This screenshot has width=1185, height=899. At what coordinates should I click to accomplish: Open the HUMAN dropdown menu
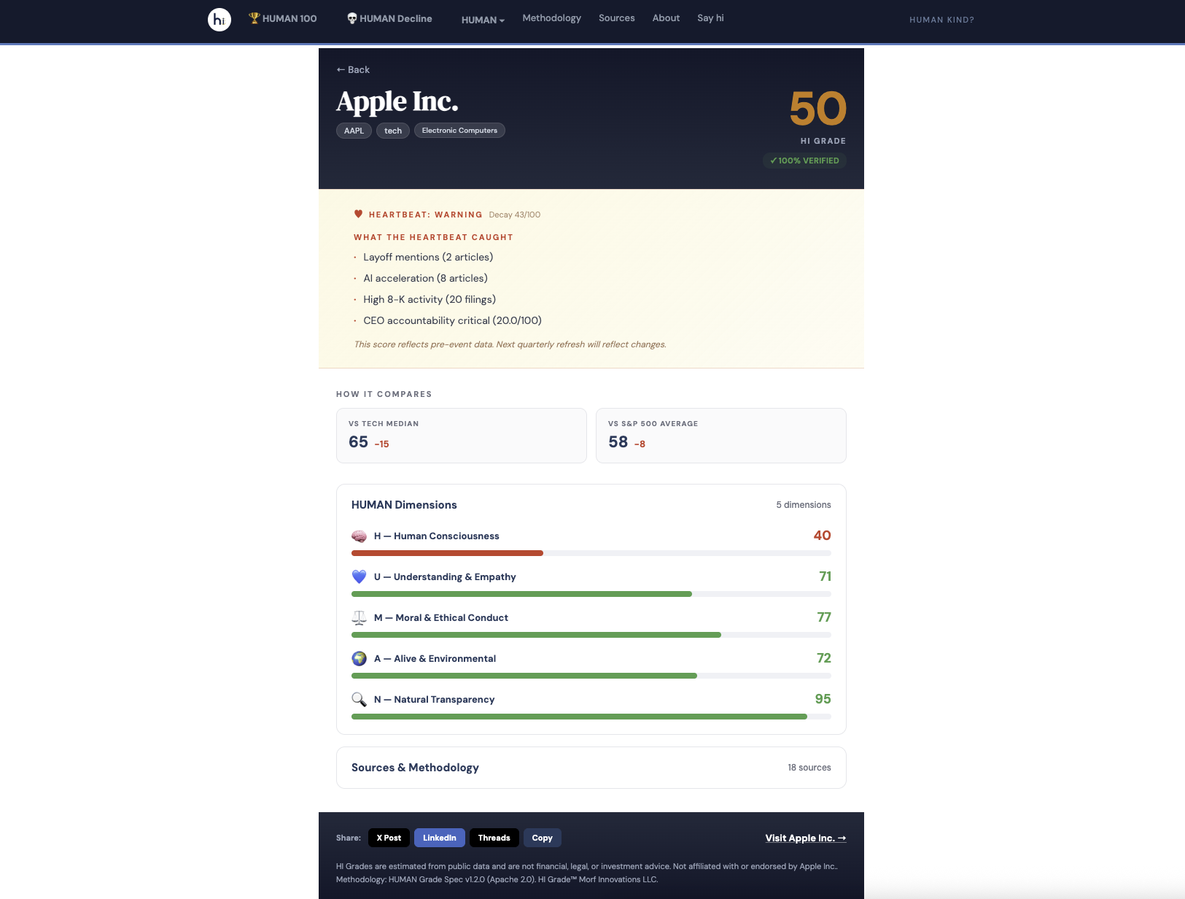click(483, 20)
